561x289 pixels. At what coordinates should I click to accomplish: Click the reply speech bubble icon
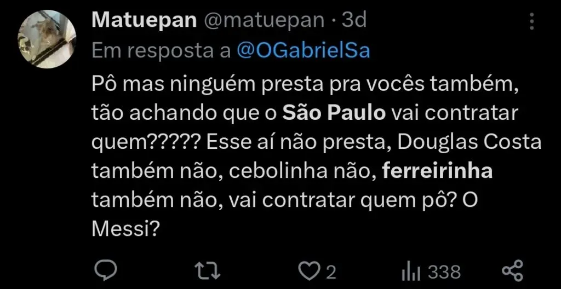104,270
